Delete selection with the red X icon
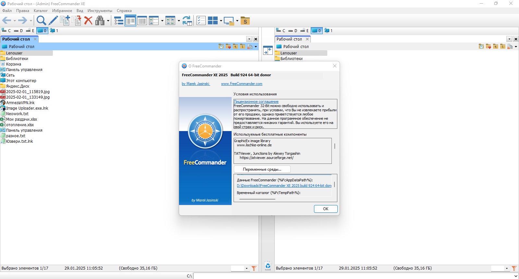This screenshot has width=519, height=279. pyautogui.click(x=88, y=21)
